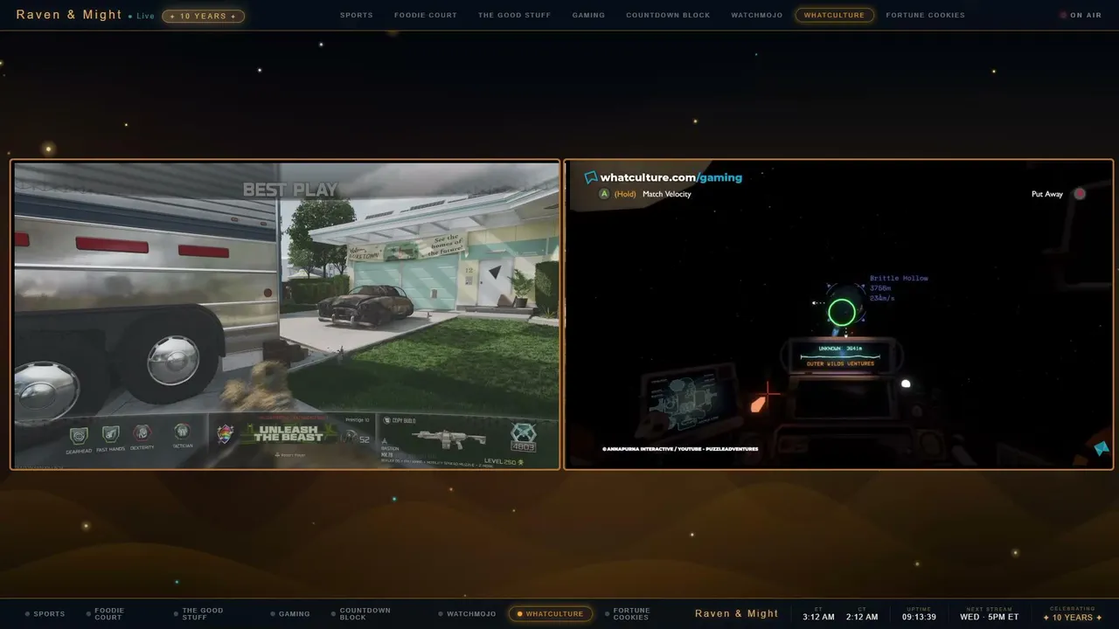
Task: Open the Foodie Court tab in top navigation
Action: click(426, 15)
